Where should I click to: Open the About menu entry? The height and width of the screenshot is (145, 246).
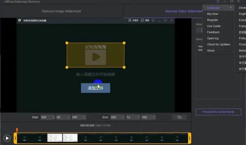pos(211,50)
